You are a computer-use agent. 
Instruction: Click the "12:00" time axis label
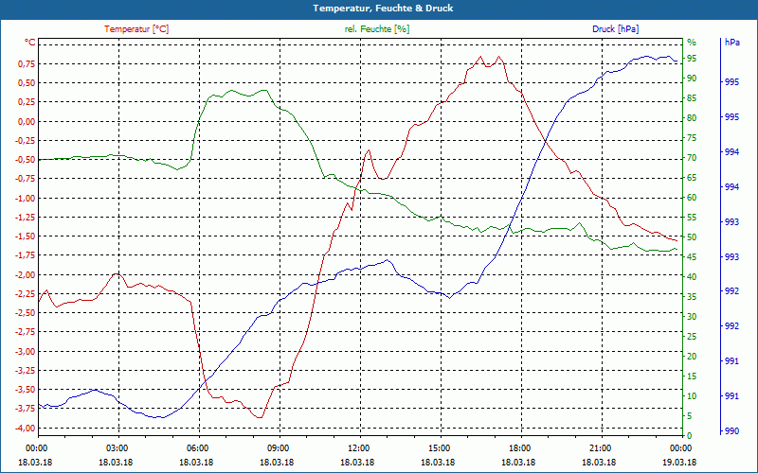[360, 448]
